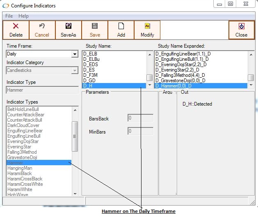
Task: Click the BarsBack input field
Action: [140, 118]
